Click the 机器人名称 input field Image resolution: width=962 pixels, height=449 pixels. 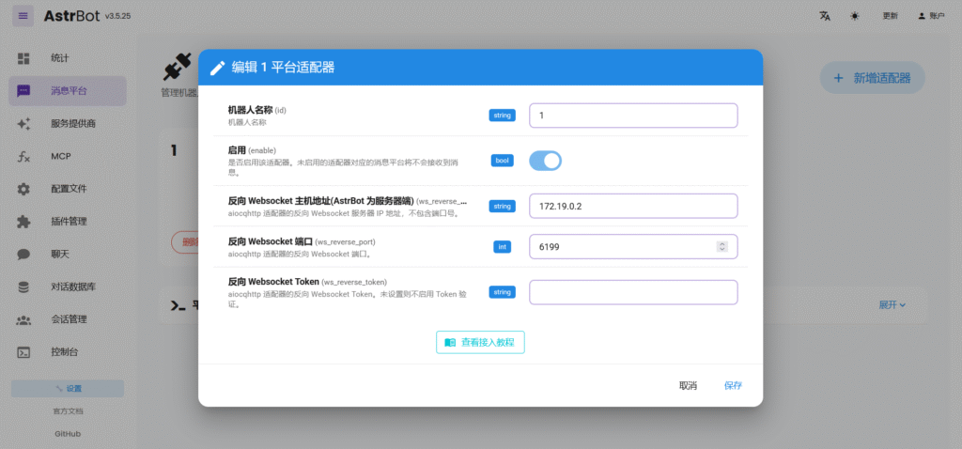[633, 116]
